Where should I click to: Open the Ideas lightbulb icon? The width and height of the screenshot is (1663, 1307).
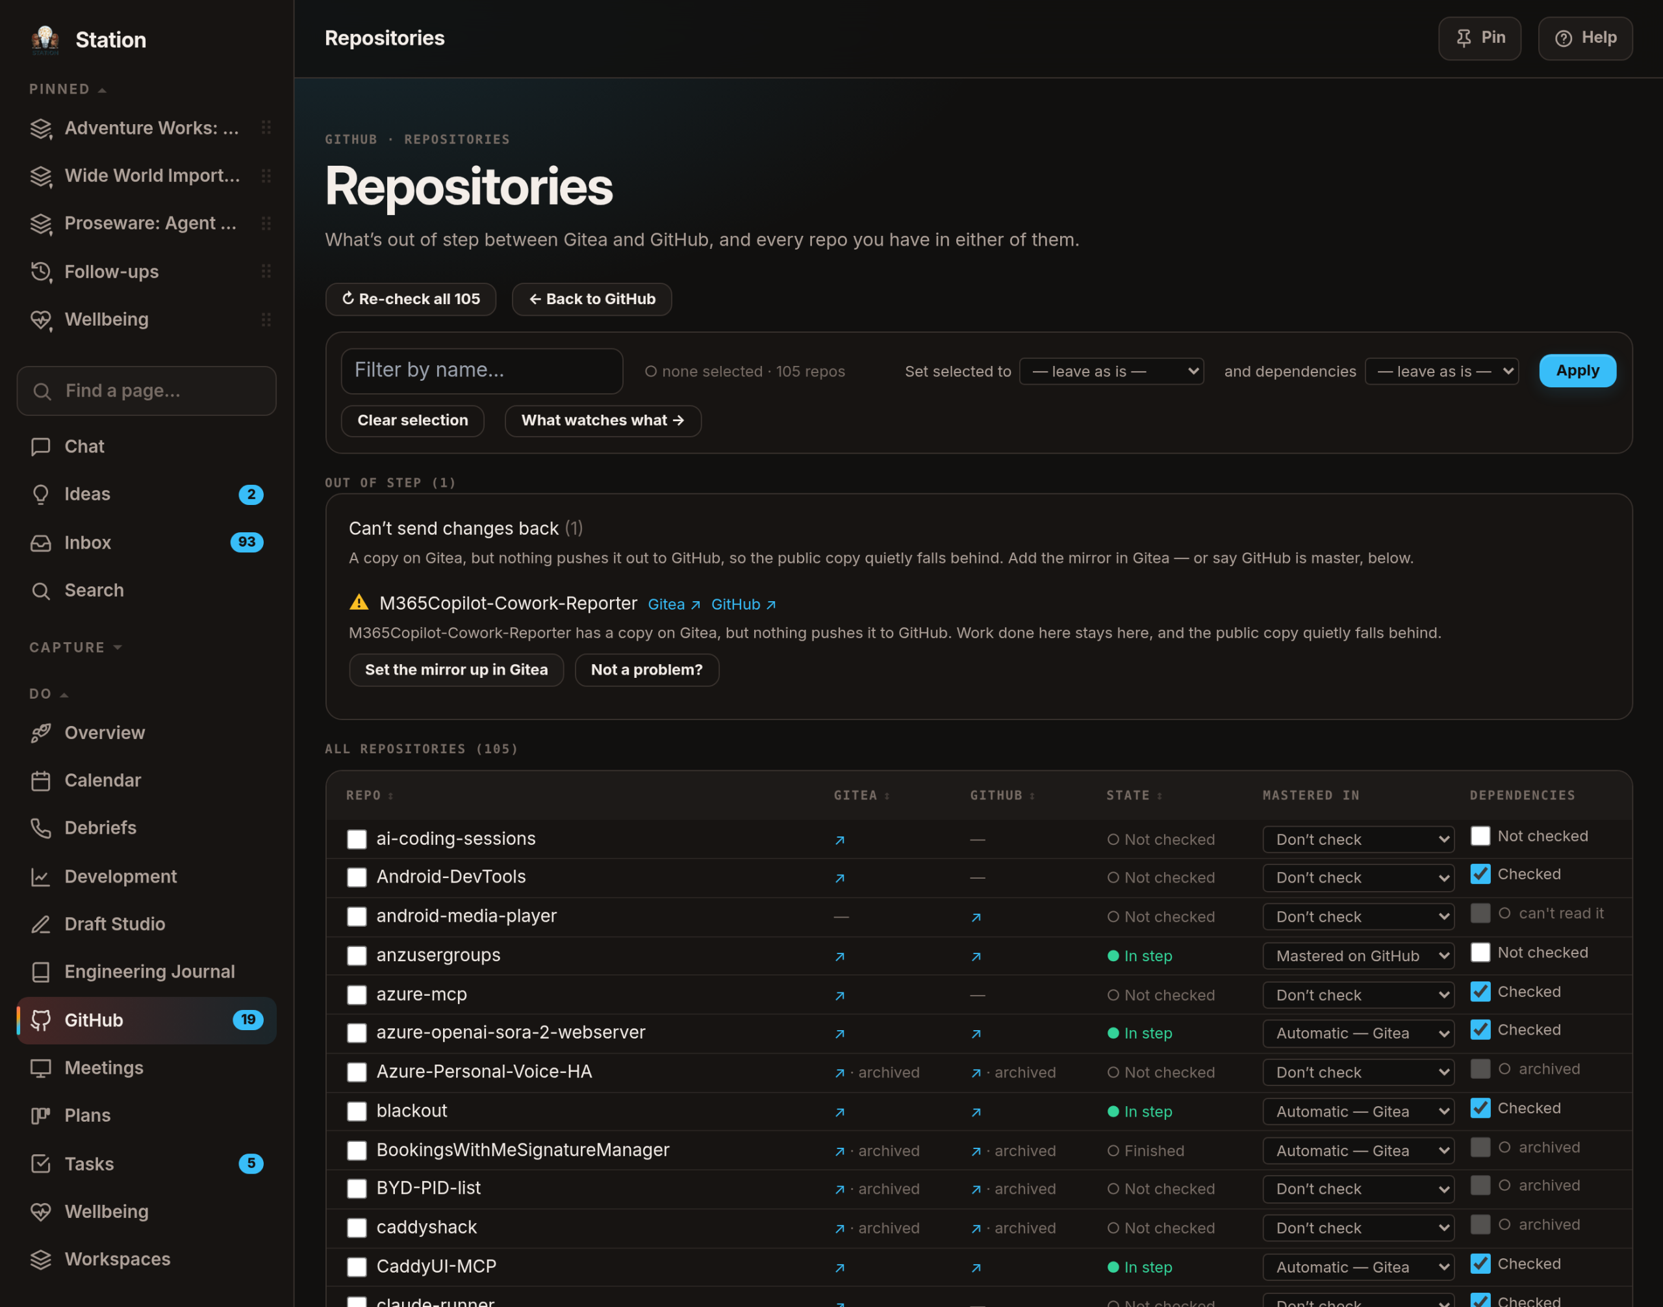pyautogui.click(x=40, y=495)
